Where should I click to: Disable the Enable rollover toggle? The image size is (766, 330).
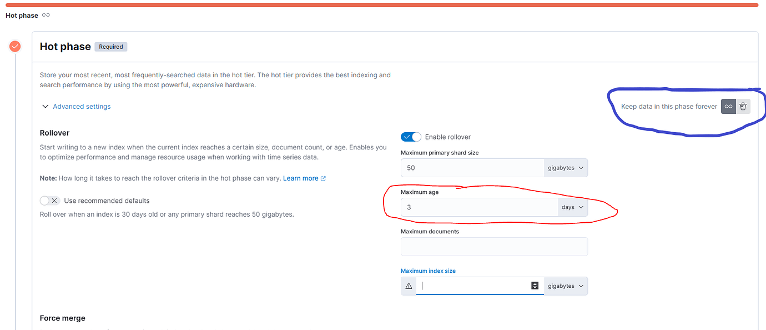411,137
